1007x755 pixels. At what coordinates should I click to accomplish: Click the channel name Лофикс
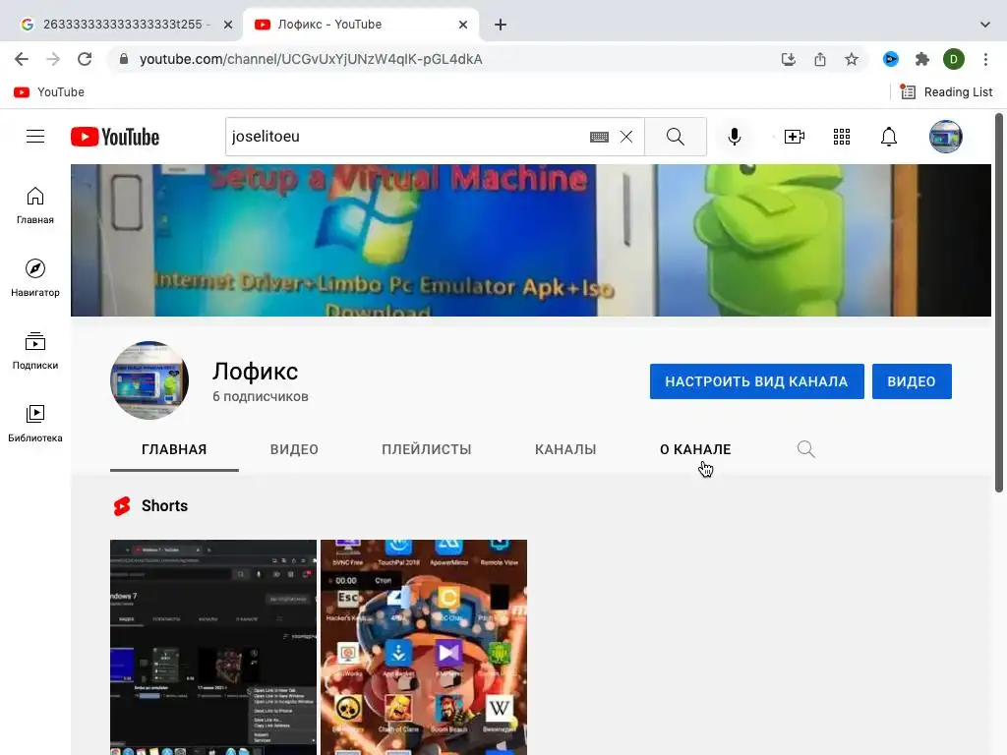point(255,372)
